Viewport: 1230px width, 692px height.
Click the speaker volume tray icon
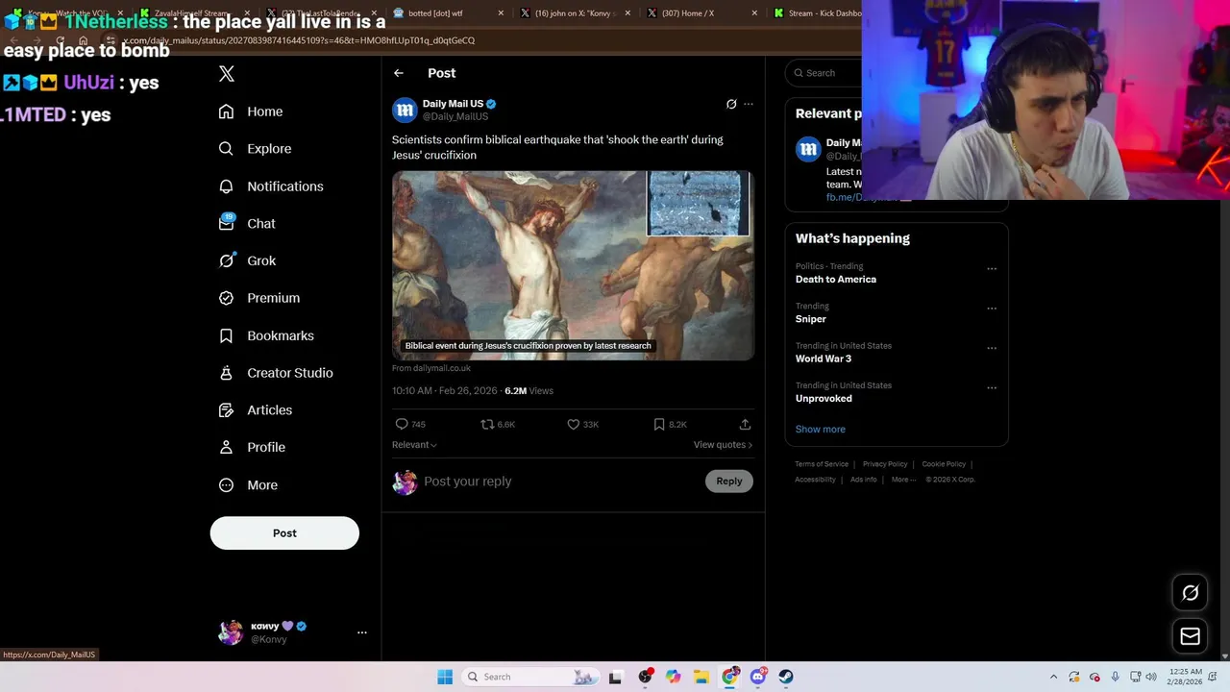tap(1151, 677)
